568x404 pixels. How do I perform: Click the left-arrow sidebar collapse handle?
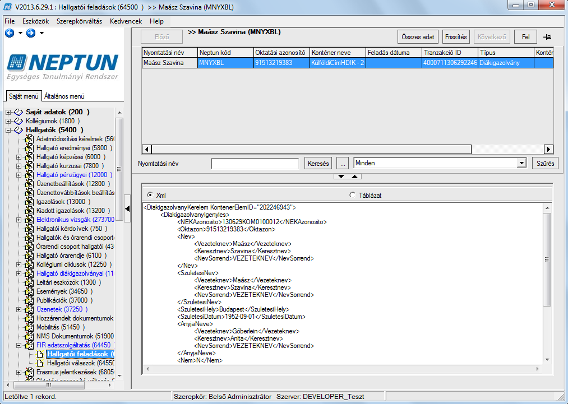(127, 209)
